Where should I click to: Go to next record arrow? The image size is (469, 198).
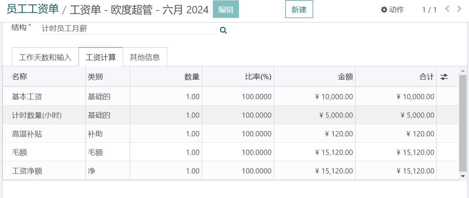tap(459, 9)
